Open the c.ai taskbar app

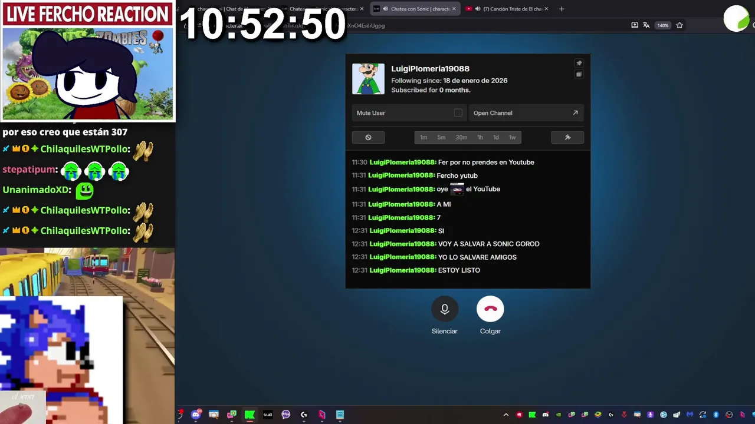(x=268, y=415)
